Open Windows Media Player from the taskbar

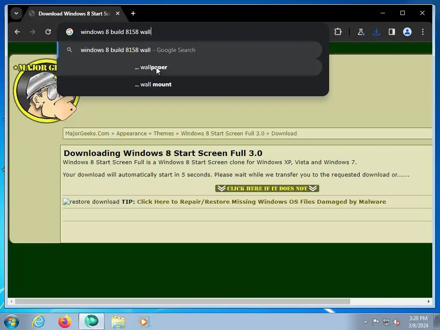point(144,321)
